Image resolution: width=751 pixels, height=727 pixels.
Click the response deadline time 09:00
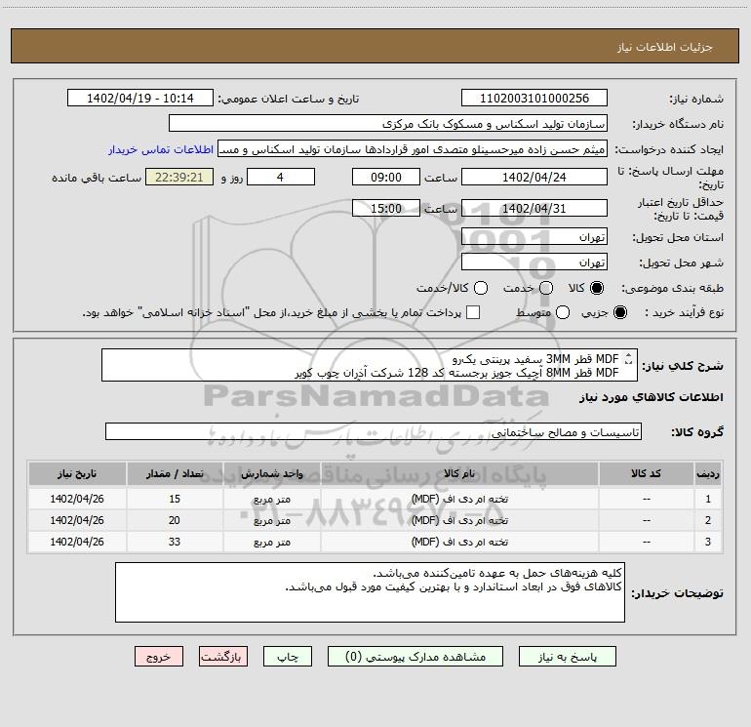pyautogui.click(x=386, y=177)
